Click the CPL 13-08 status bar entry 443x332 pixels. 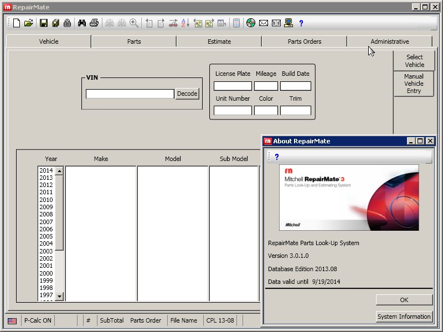220,321
